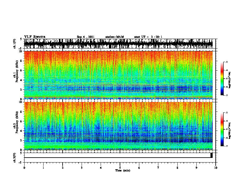Click the ch.2 spectrogram color bar

222,129
